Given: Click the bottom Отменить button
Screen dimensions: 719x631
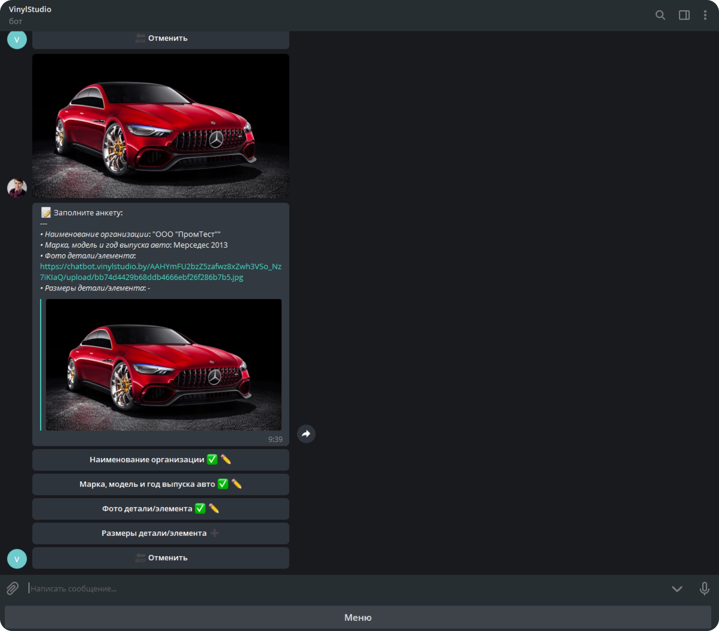Looking at the screenshot, I should [161, 558].
